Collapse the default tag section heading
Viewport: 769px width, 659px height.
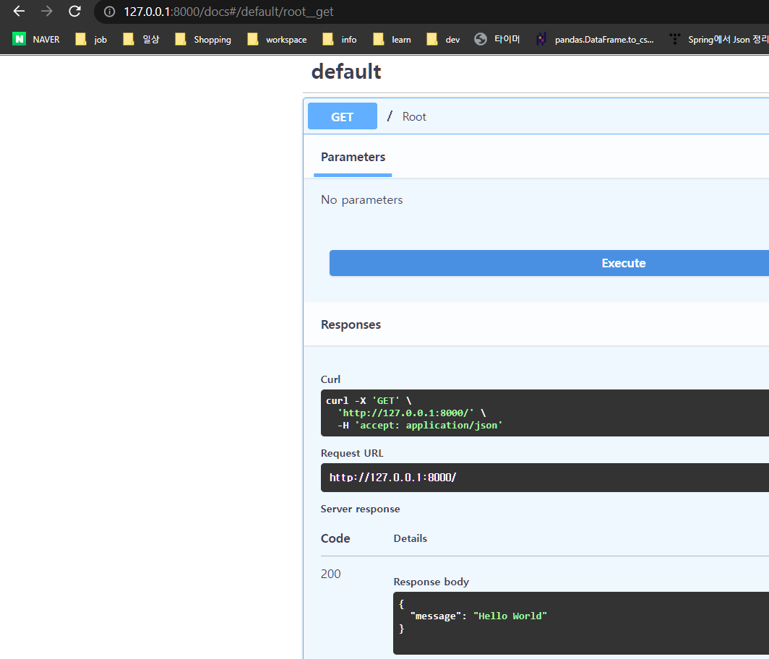point(346,72)
